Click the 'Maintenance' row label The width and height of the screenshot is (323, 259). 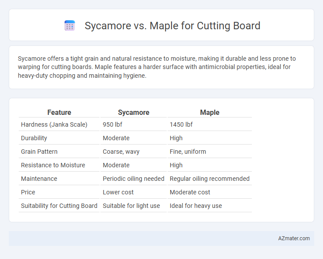coord(39,179)
